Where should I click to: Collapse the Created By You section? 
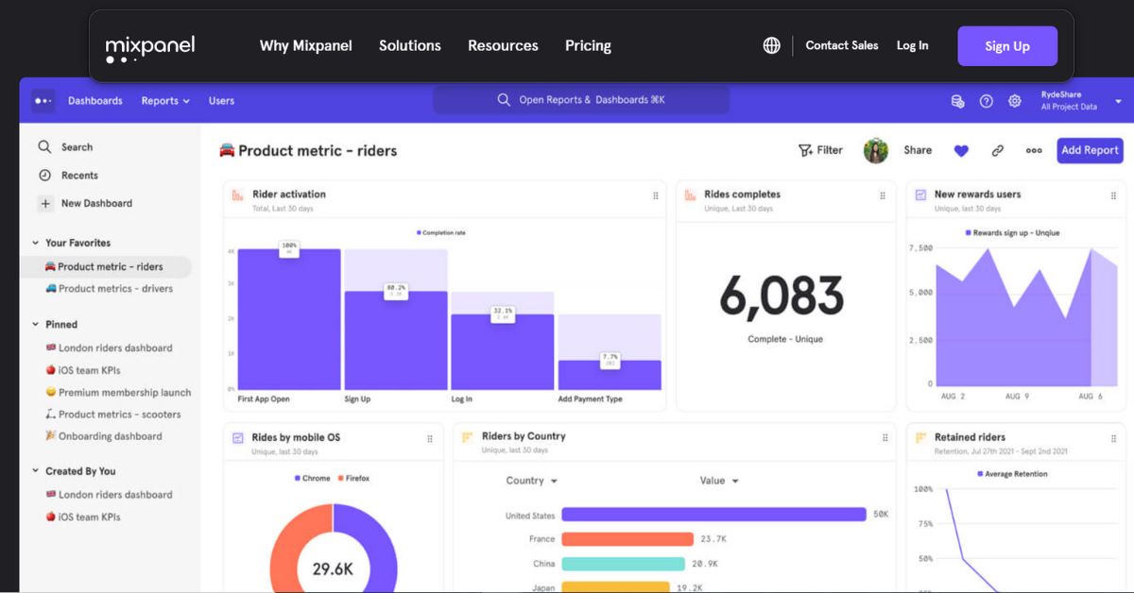point(36,471)
